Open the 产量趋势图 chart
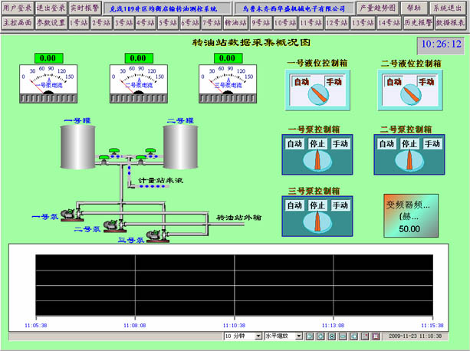This screenshot has width=470, height=351. (377, 7)
